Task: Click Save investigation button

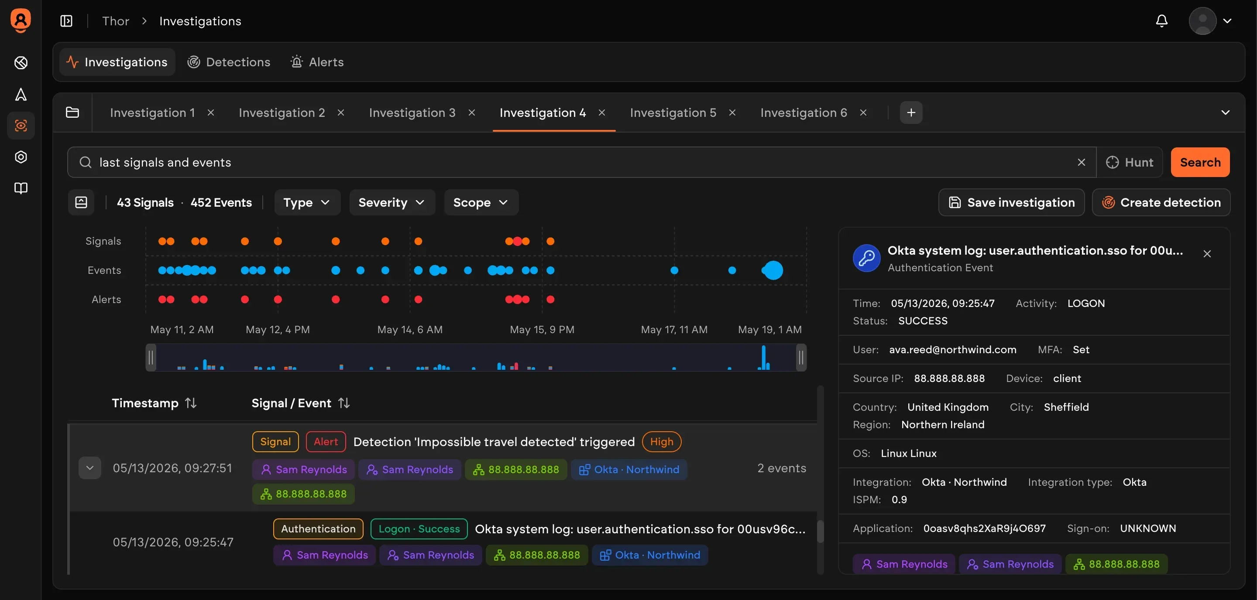Action: [x=1012, y=202]
